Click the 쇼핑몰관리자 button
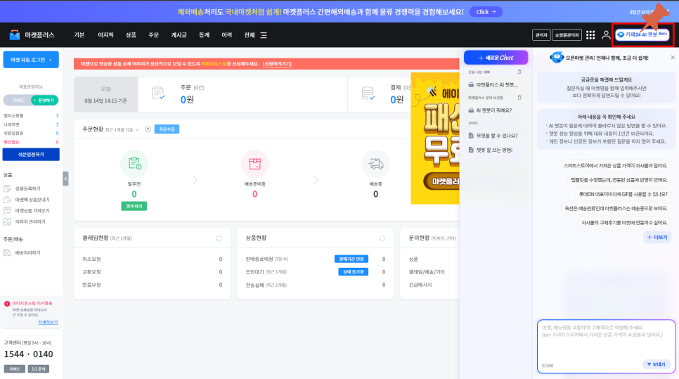The height and width of the screenshot is (379, 679). (x=567, y=35)
